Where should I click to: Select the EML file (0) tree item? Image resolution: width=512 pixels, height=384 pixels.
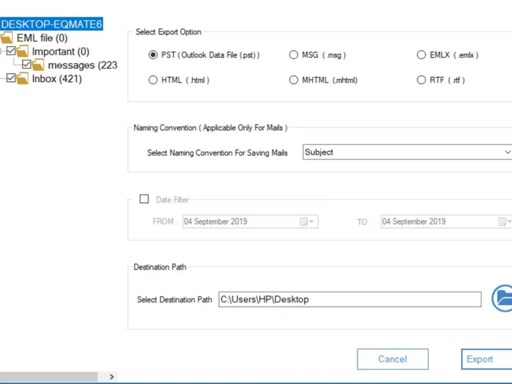click(x=42, y=38)
